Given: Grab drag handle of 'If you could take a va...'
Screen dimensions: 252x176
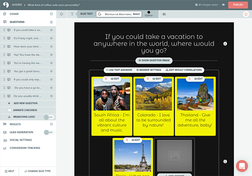Looking at the screenshot, I should (x=4, y=30).
